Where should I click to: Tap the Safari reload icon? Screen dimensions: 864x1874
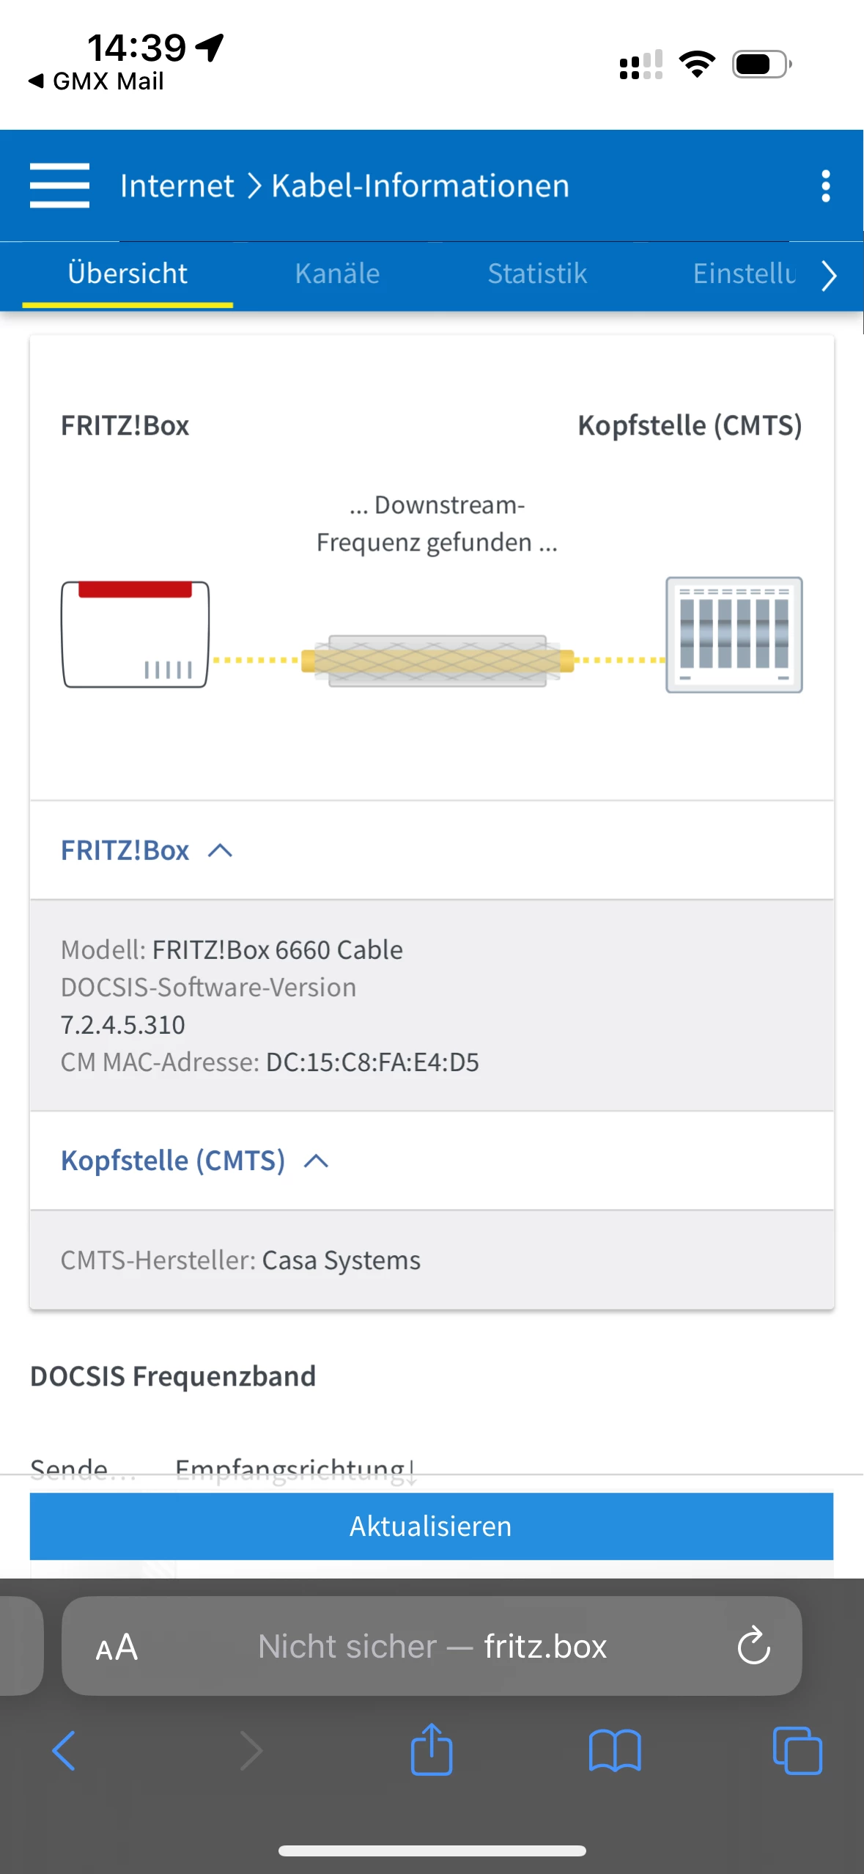(753, 1646)
